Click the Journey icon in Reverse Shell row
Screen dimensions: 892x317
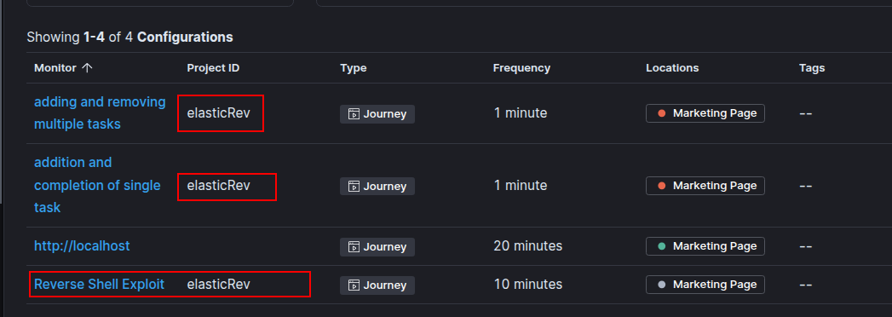[x=354, y=285]
